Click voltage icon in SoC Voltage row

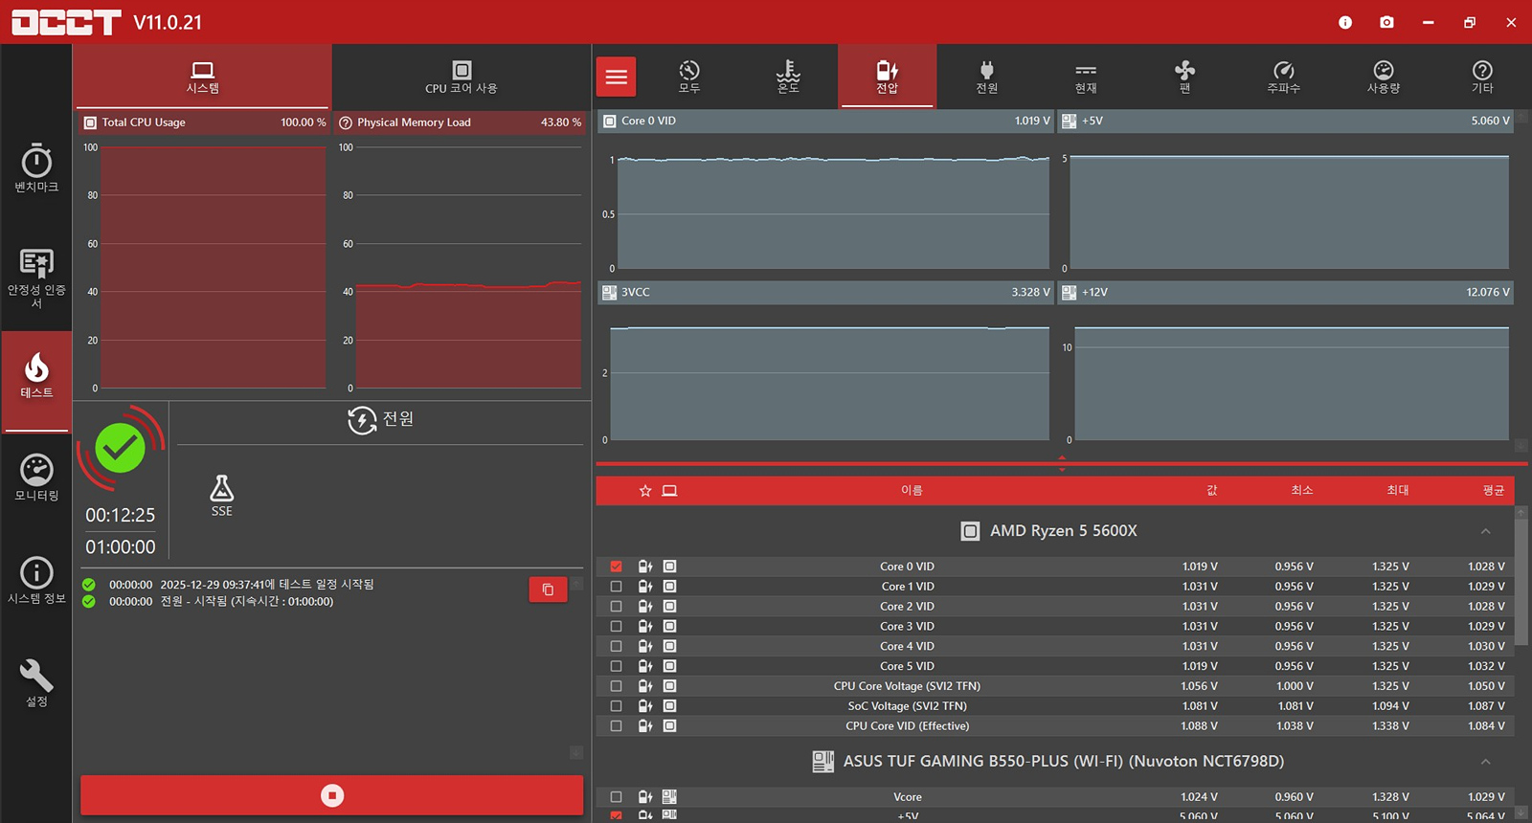645,706
